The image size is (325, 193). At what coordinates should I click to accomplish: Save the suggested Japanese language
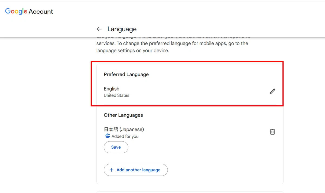click(x=116, y=147)
